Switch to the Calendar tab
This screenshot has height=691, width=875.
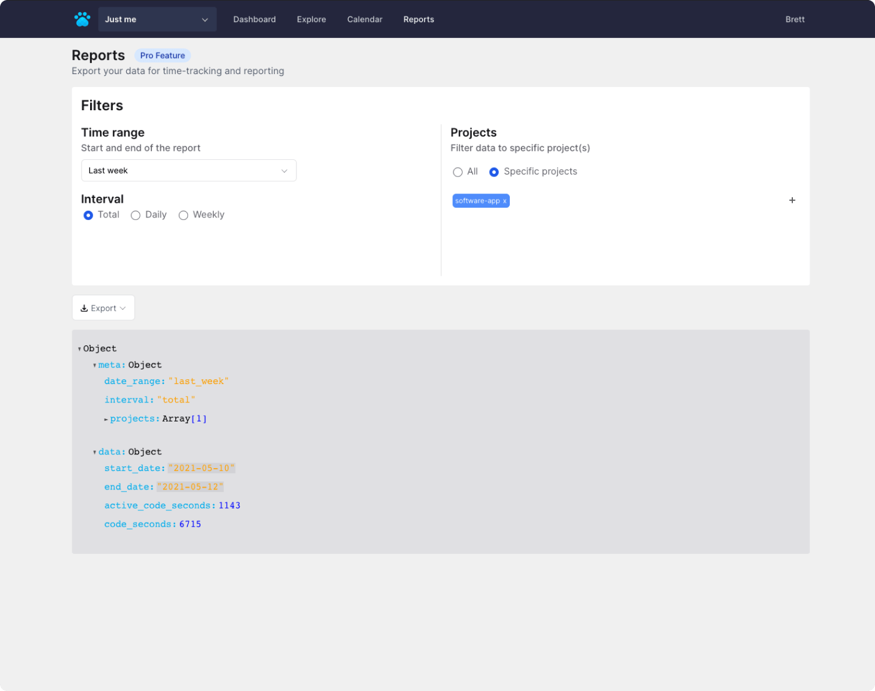(x=364, y=19)
